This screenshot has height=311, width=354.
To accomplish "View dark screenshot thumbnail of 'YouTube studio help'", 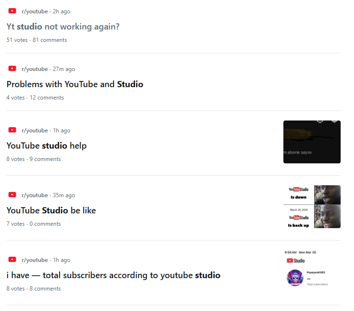I will (x=312, y=142).
